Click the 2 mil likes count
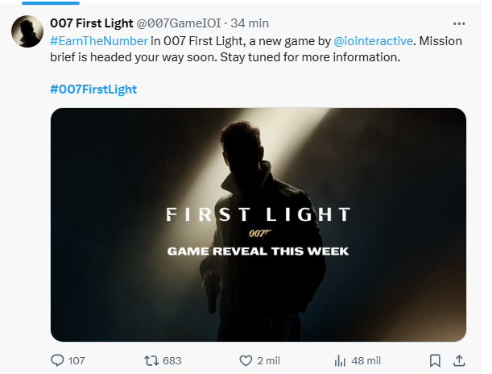This screenshot has height=374, width=492. click(269, 361)
